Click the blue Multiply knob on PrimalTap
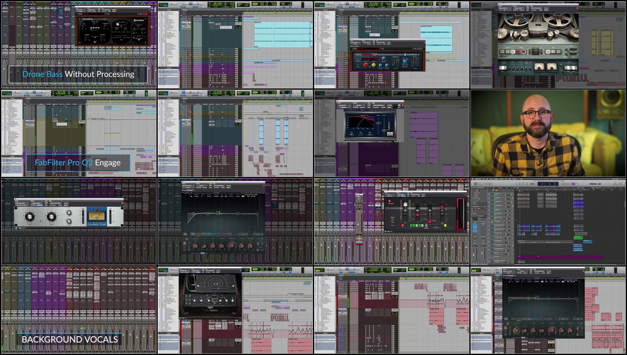Image resolution: width=627 pixels, height=355 pixels. coord(405,62)
